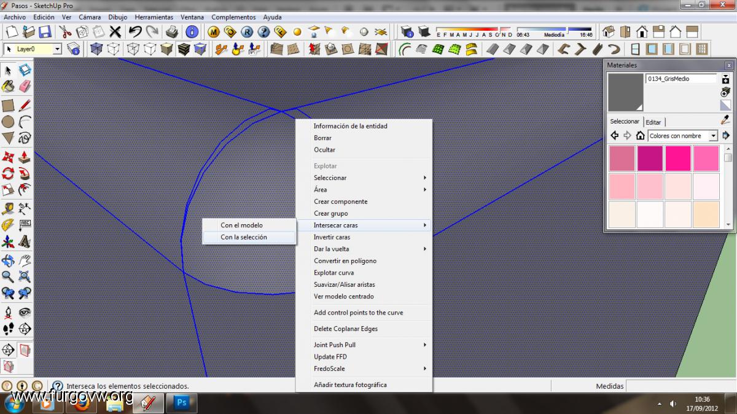Toggle shadows display on or off
The height and width of the screenshot is (414, 737).
(424, 32)
